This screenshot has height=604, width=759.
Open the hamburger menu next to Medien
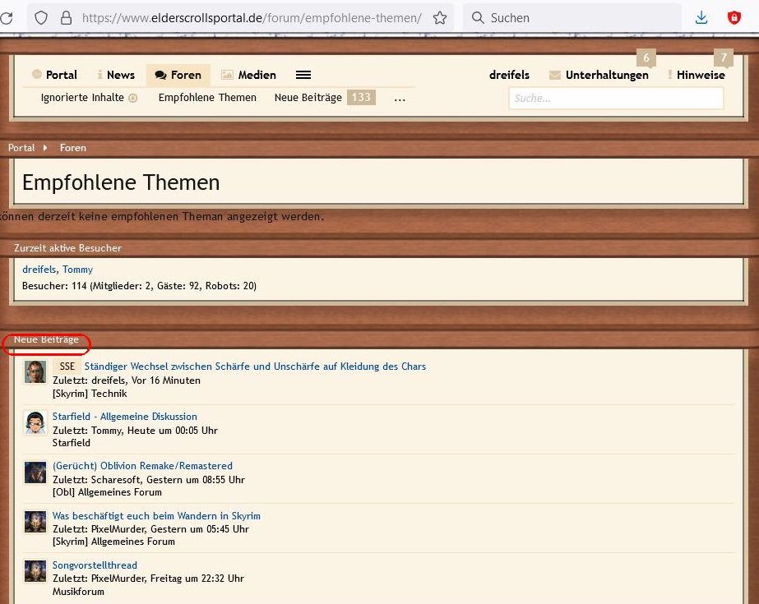pos(303,75)
